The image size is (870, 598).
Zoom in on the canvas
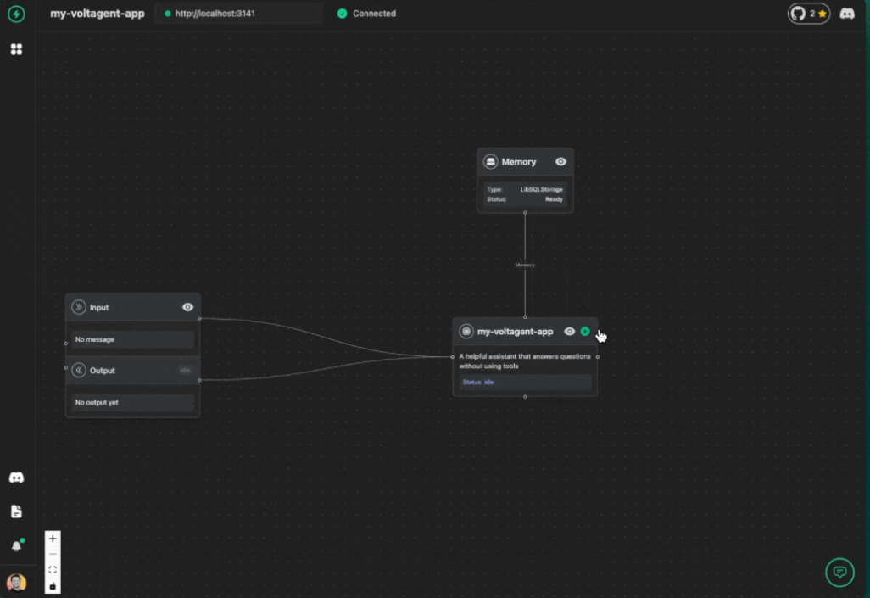pos(53,539)
